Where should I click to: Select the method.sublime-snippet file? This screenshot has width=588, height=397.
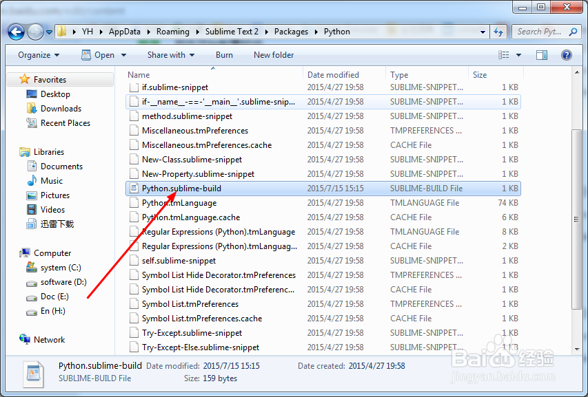click(x=187, y=116)
